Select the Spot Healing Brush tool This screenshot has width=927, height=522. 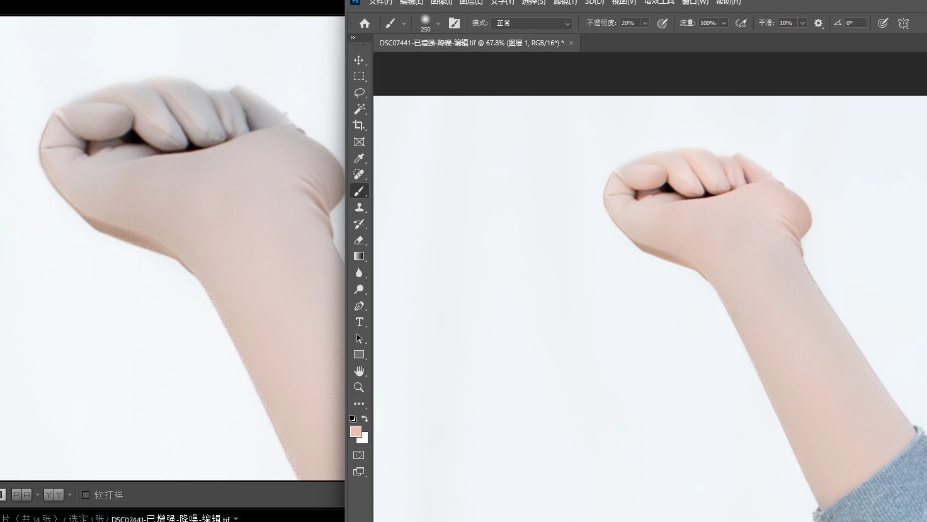[359, 174]
